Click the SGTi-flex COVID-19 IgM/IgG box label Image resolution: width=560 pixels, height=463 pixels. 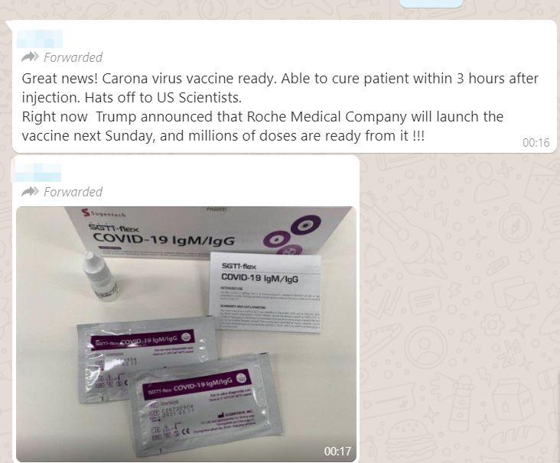pyautogui.click(x=162, y=235)
